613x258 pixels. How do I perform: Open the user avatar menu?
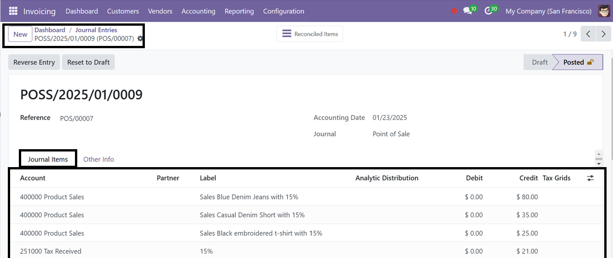(x=604, y=11)
